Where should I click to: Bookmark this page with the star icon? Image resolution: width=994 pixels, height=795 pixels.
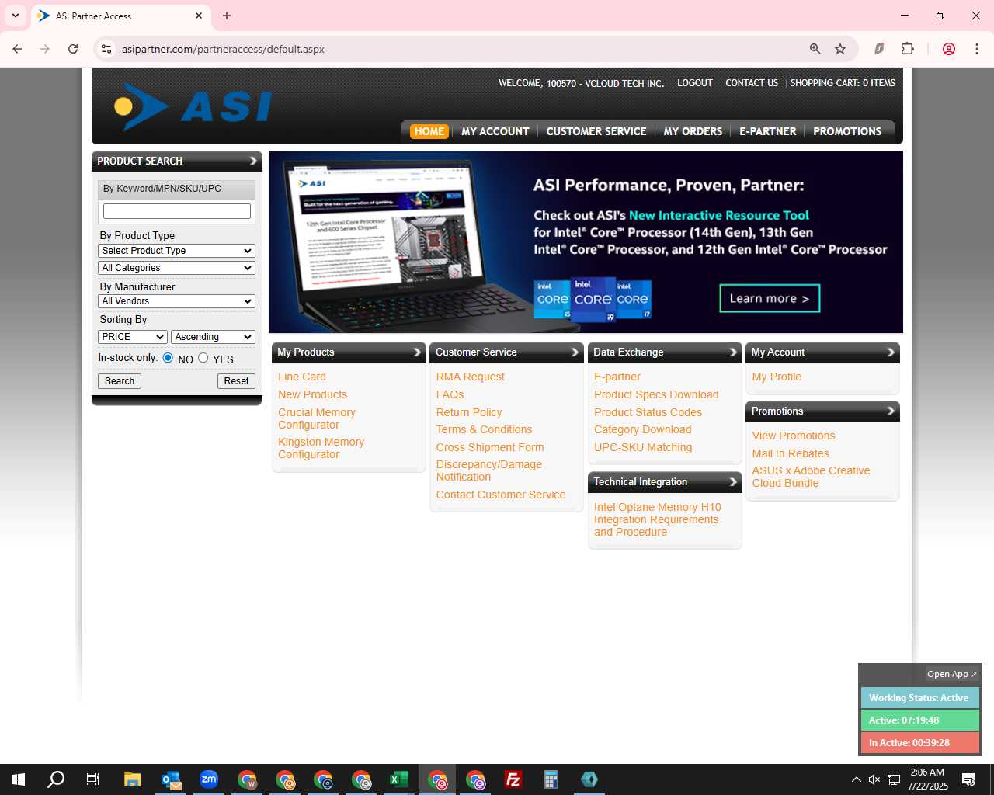[840, 49]
